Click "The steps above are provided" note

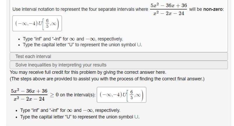(107, 79)
